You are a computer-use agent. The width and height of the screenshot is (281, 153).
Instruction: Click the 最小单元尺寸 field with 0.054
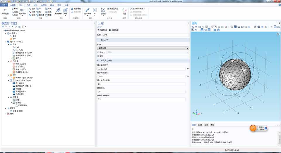tap(141, 76)
